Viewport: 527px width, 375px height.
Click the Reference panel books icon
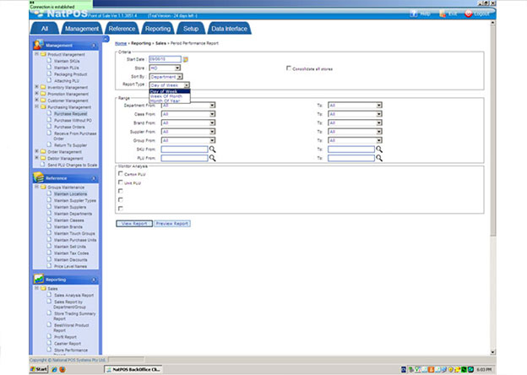point(38,177)
